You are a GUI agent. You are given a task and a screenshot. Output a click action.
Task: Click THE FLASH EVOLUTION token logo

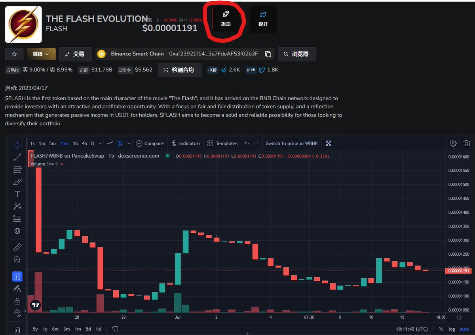pos(23,25)
